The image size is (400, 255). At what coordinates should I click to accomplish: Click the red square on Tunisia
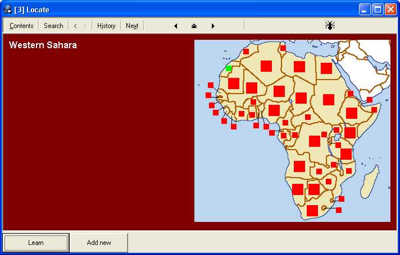283,48
